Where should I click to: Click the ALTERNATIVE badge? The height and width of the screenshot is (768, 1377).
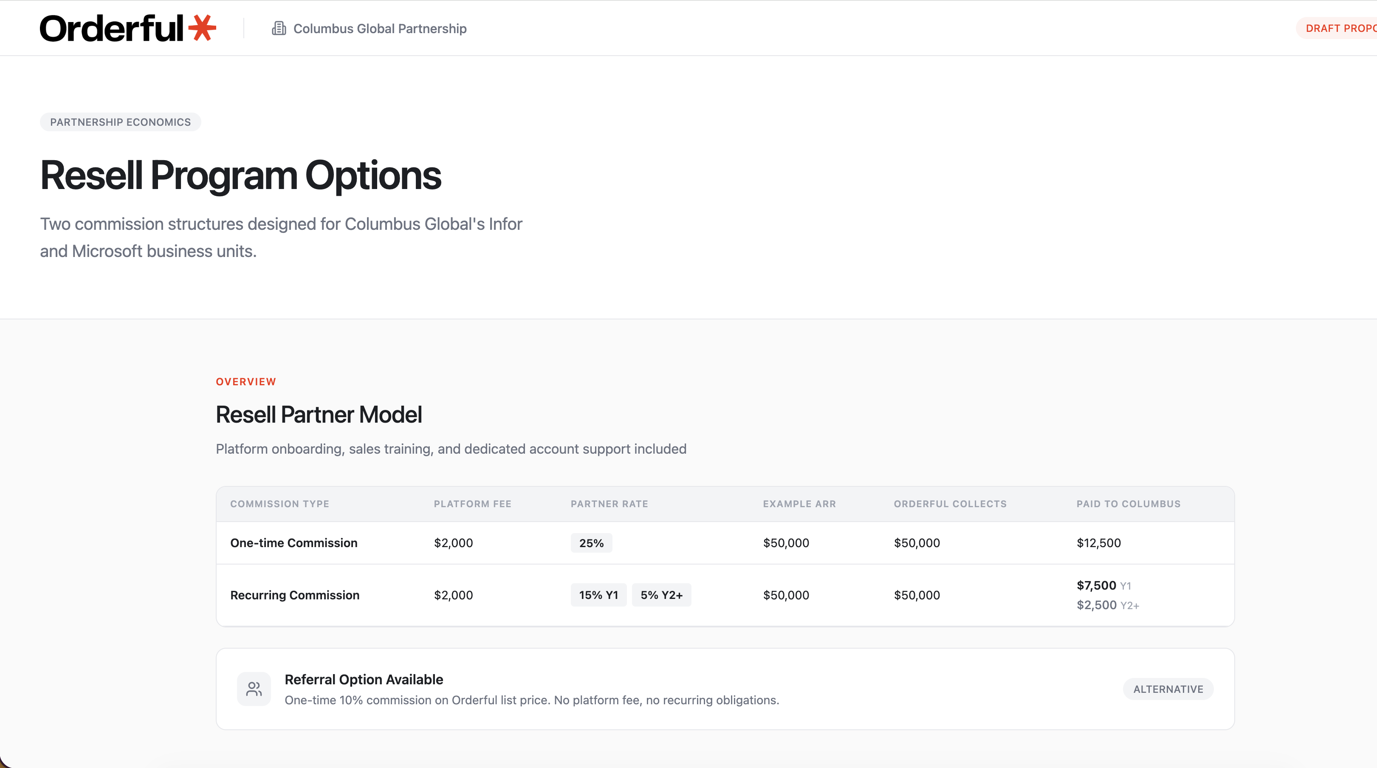pos(1168,689)
